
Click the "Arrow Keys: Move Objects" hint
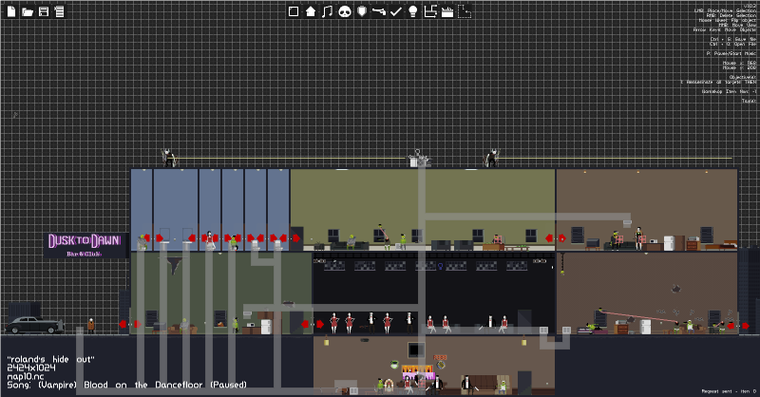(x=725, y=30)
